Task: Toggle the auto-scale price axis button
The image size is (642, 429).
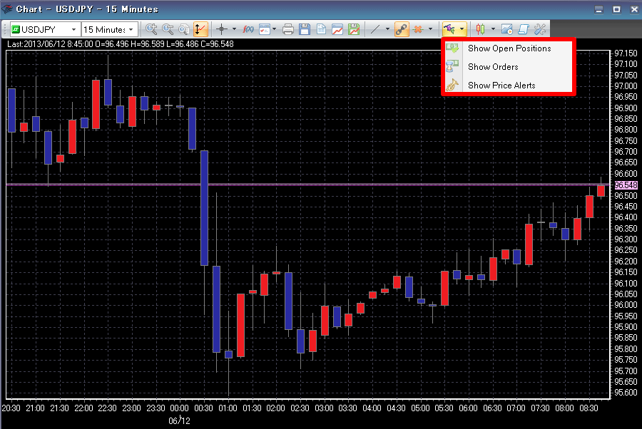Action: click(x=200, y=29)
